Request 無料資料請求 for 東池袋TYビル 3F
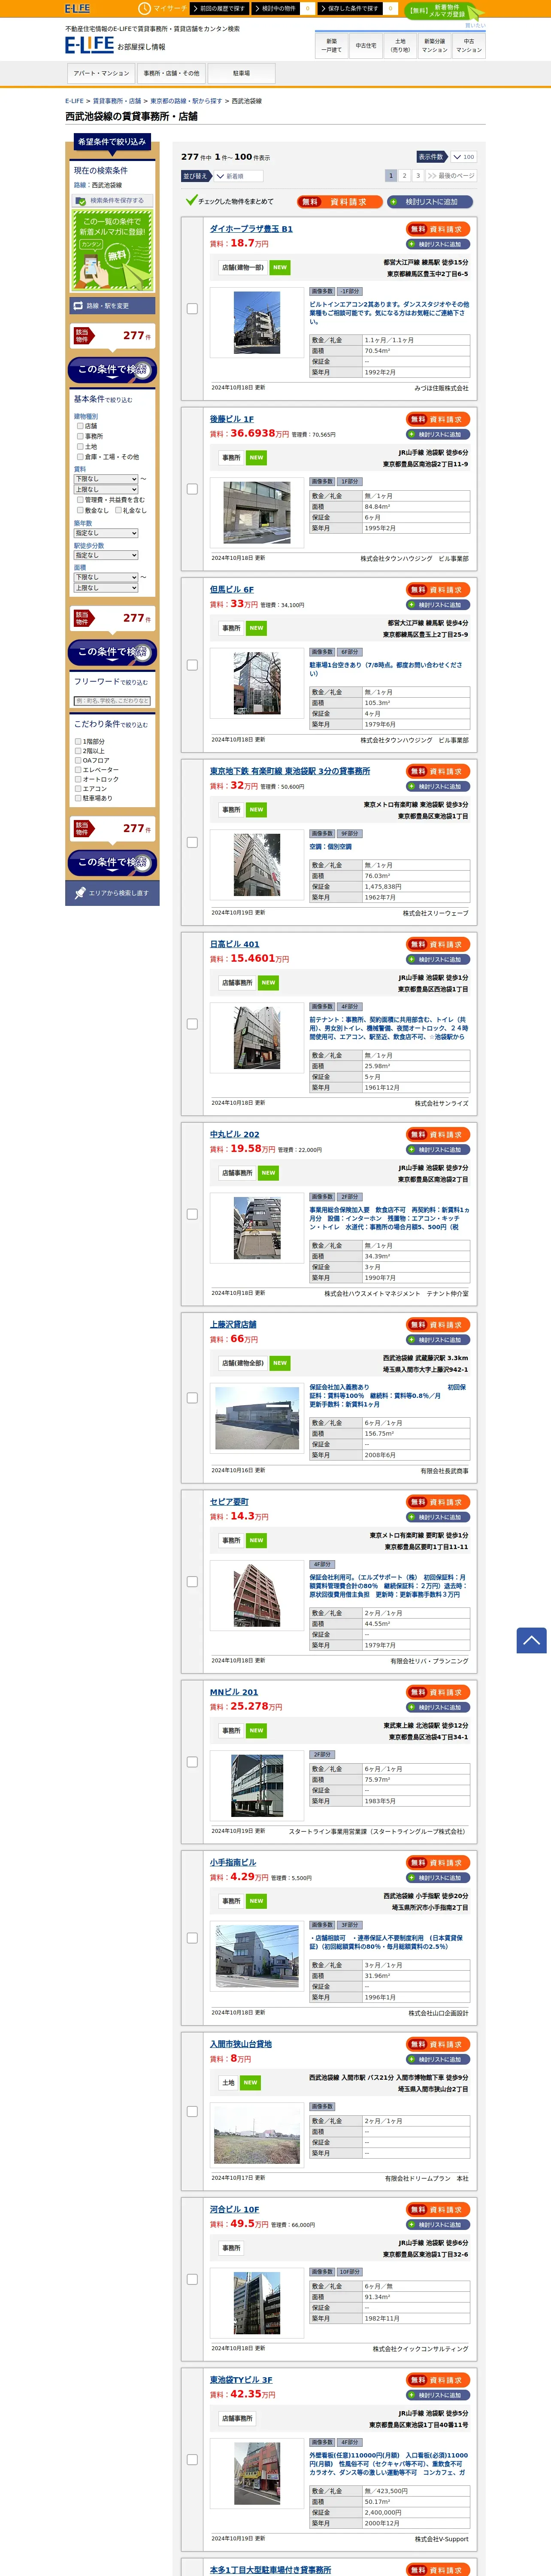551x2576 pixels. point(438,2380)
